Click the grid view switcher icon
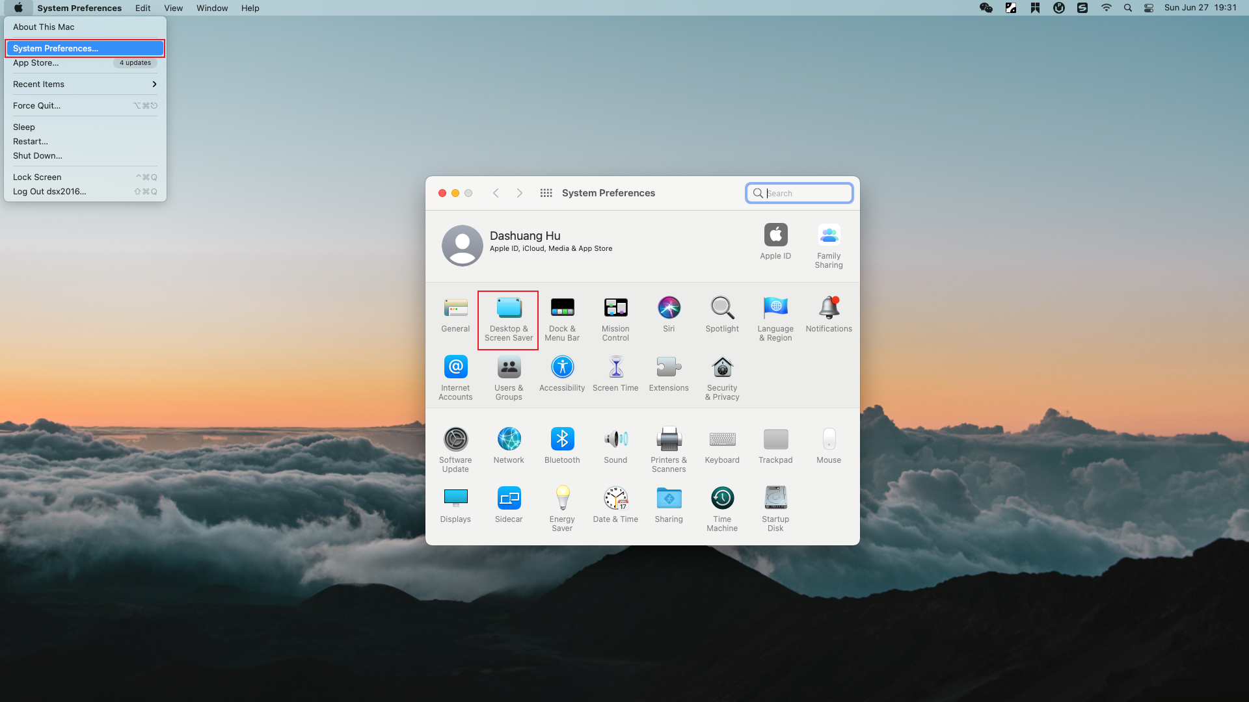Screen dimensions: 1249x702 [546, 192]
